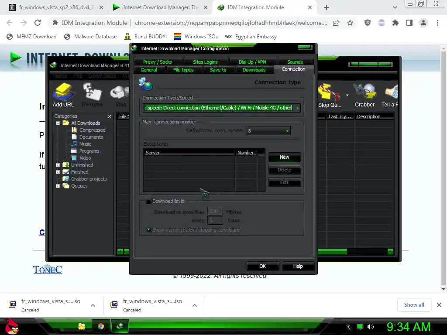Switch to the Proxy / Socks tab

point(157,62)
